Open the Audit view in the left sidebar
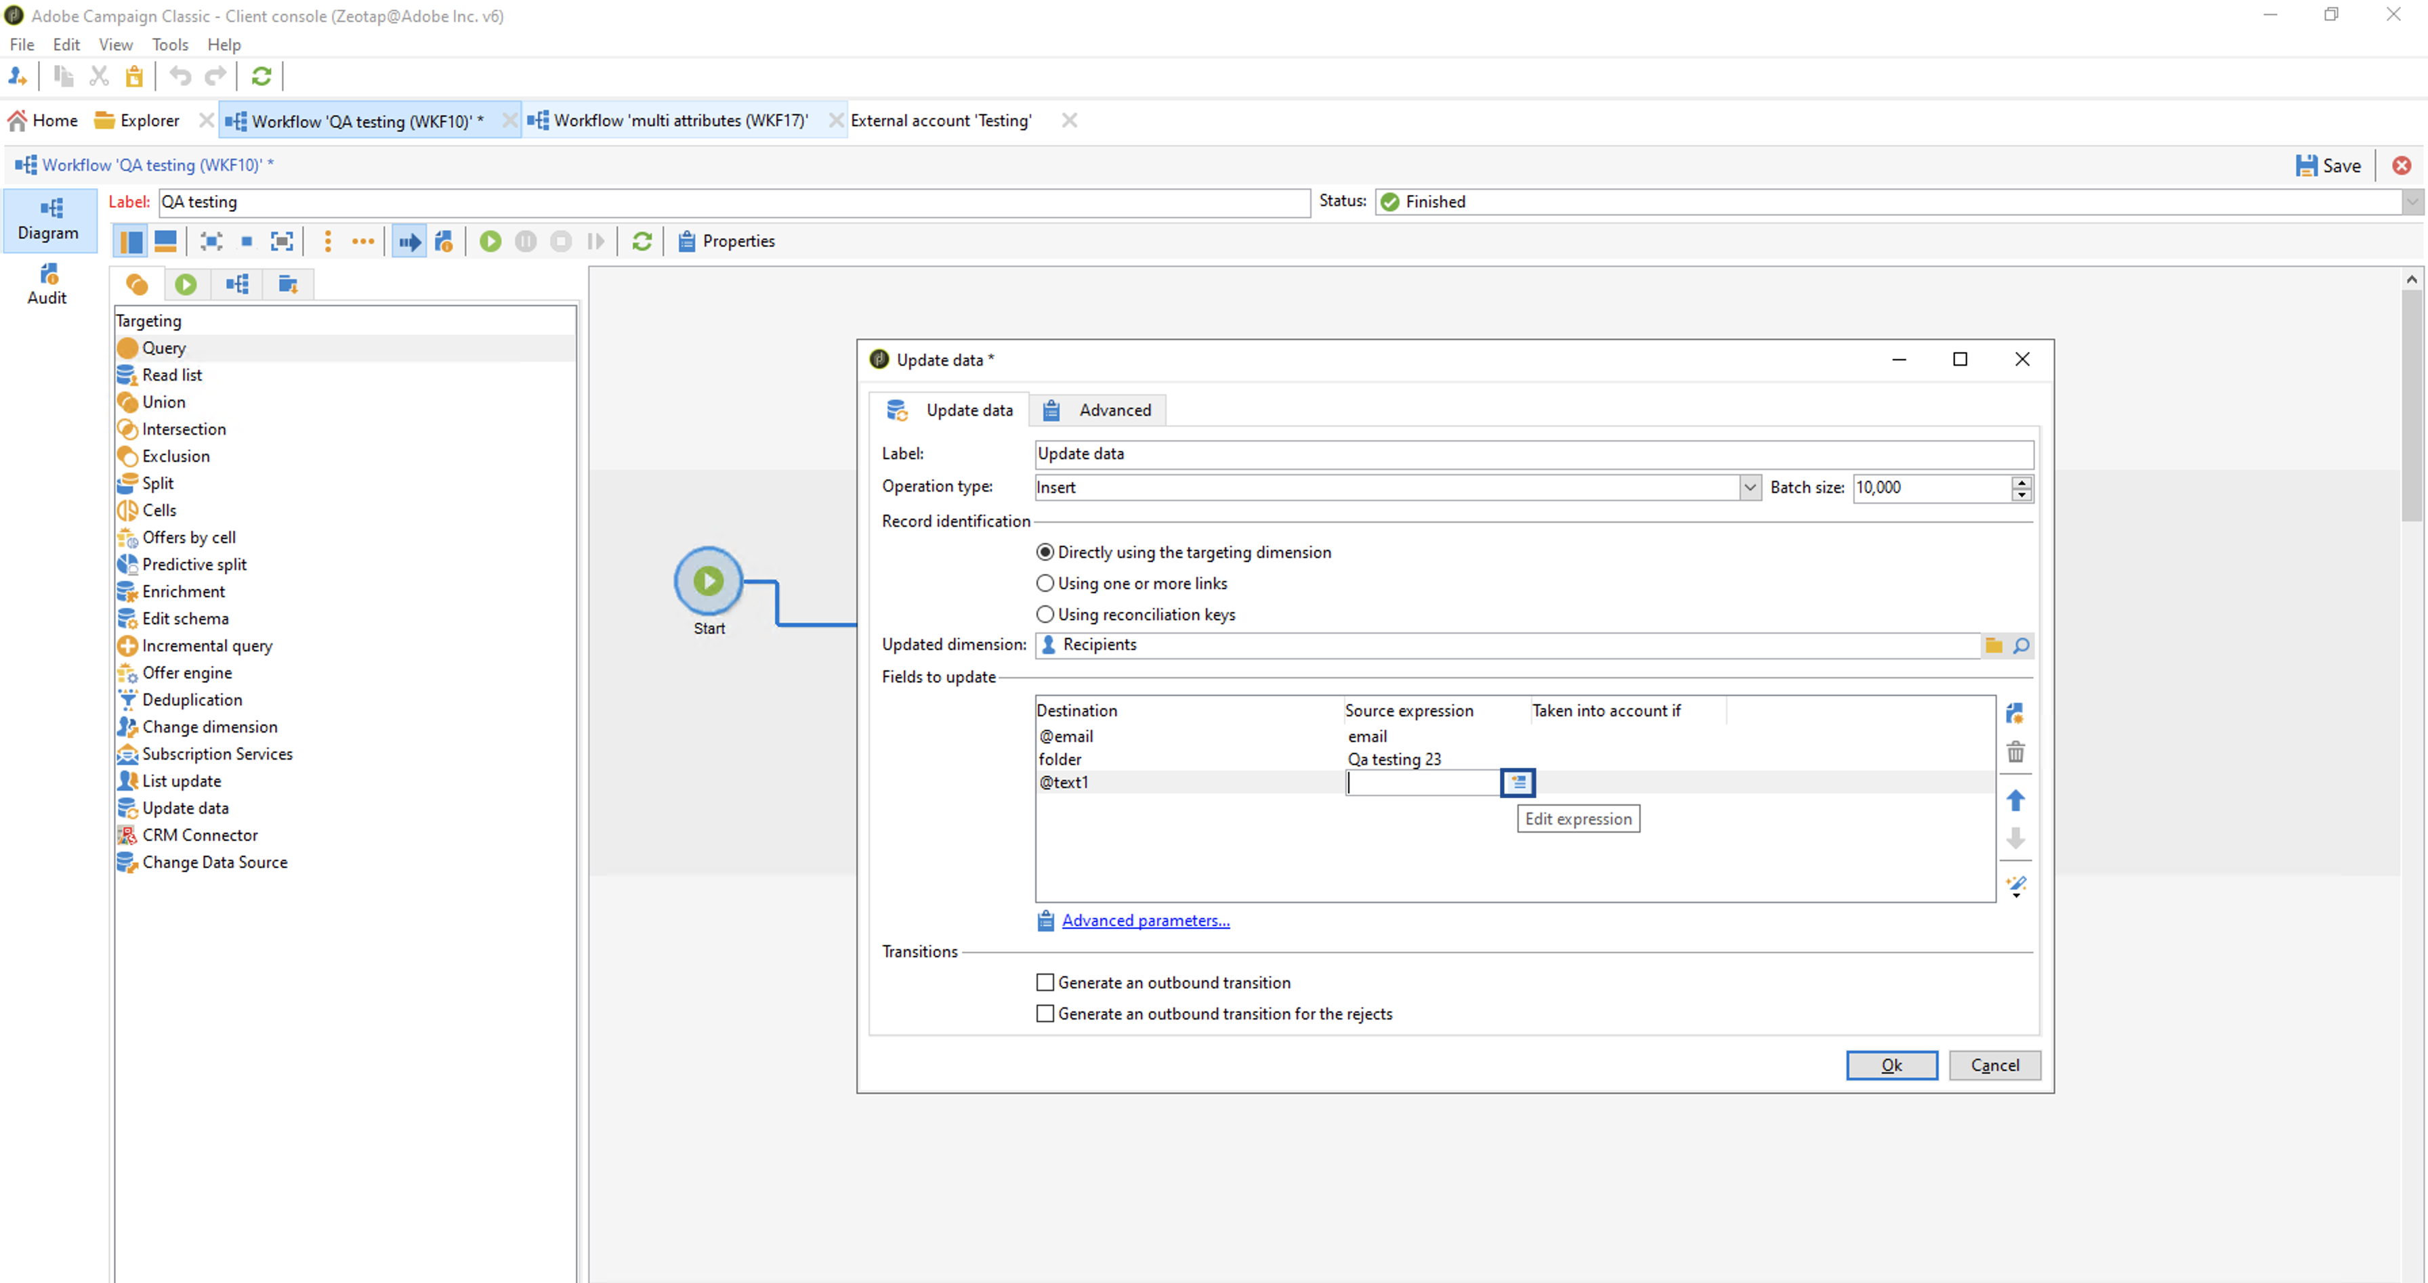The width and height of the screenshot is (2428, 1283). click(47, 284)
